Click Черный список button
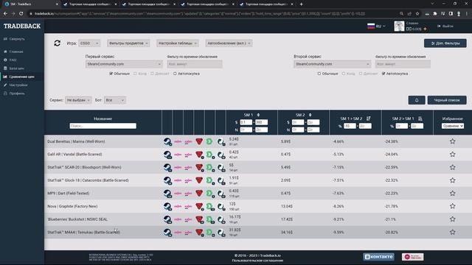The height and width of the screenshot is (265, 472). tap(447, 100)
